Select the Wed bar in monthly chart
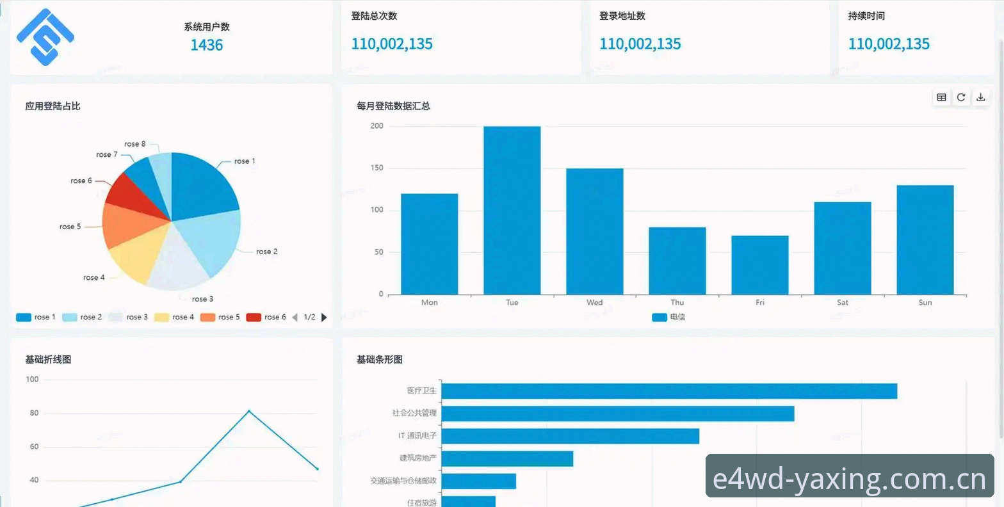 coord(595,231)
